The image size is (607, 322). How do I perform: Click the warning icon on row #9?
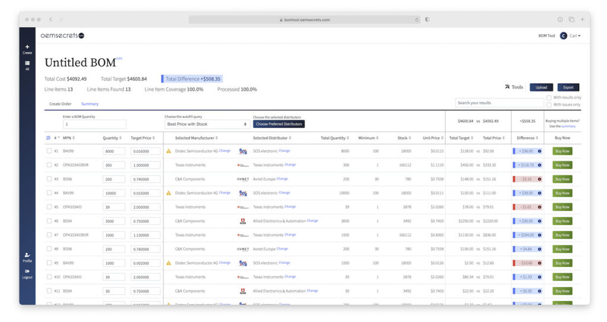[x=169, y=263]
